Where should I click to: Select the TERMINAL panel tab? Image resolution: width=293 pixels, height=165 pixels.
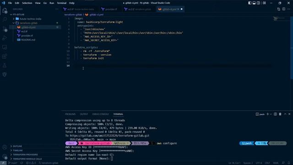pyautogui.click(x=118, y=114)
